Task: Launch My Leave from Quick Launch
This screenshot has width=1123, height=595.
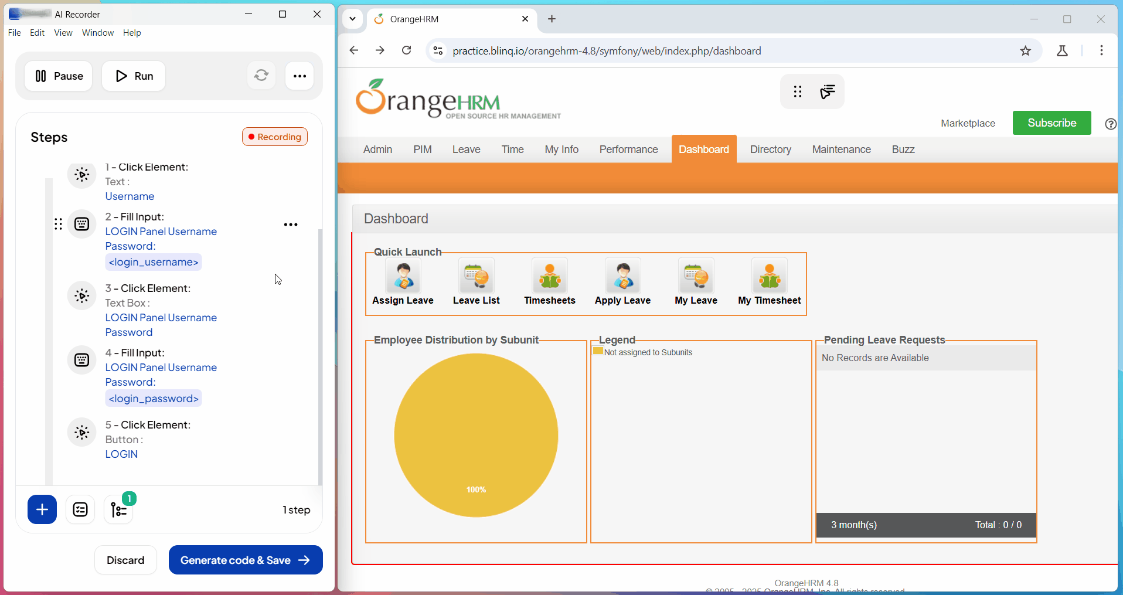Action: point(696,282)
